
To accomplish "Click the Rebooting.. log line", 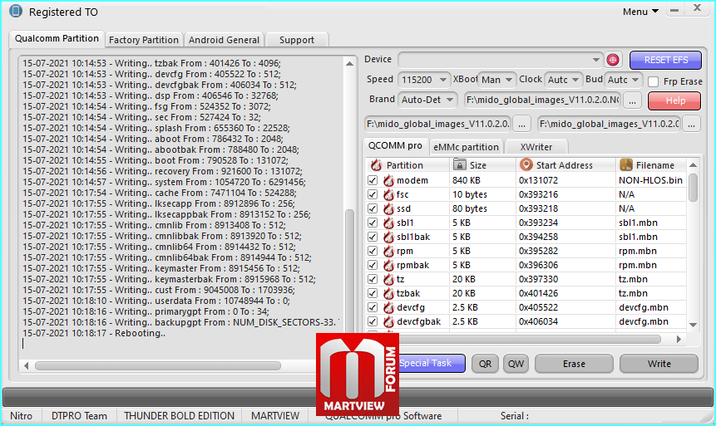I will point(94,334).
